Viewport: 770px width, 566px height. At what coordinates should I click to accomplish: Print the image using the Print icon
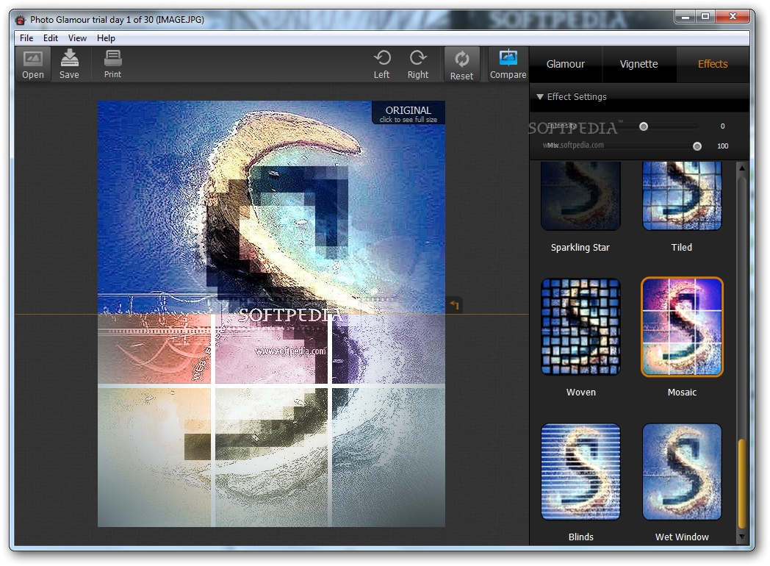[112, 65]
